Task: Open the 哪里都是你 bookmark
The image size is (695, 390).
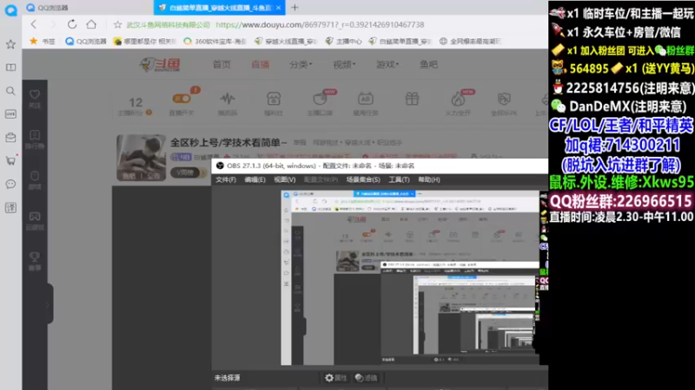Action: (x=144, y=41)
